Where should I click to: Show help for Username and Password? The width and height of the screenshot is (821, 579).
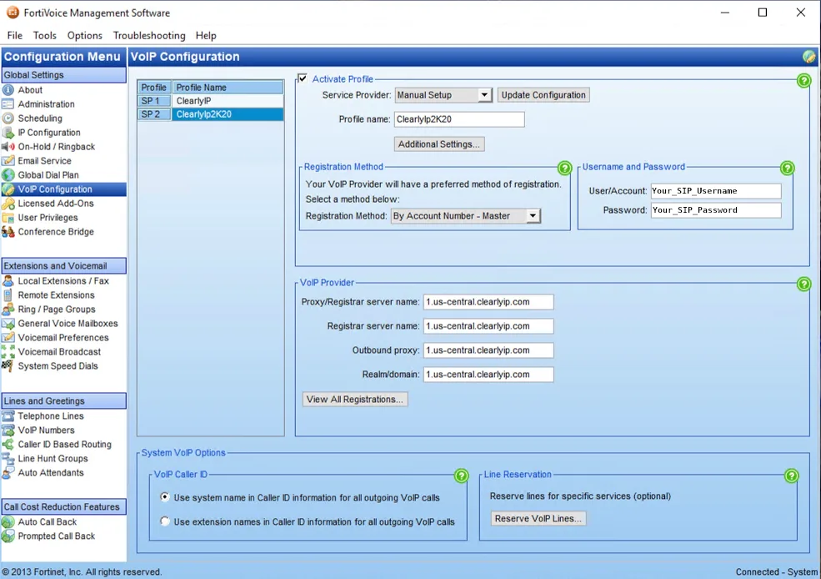(x=788, y=169)
